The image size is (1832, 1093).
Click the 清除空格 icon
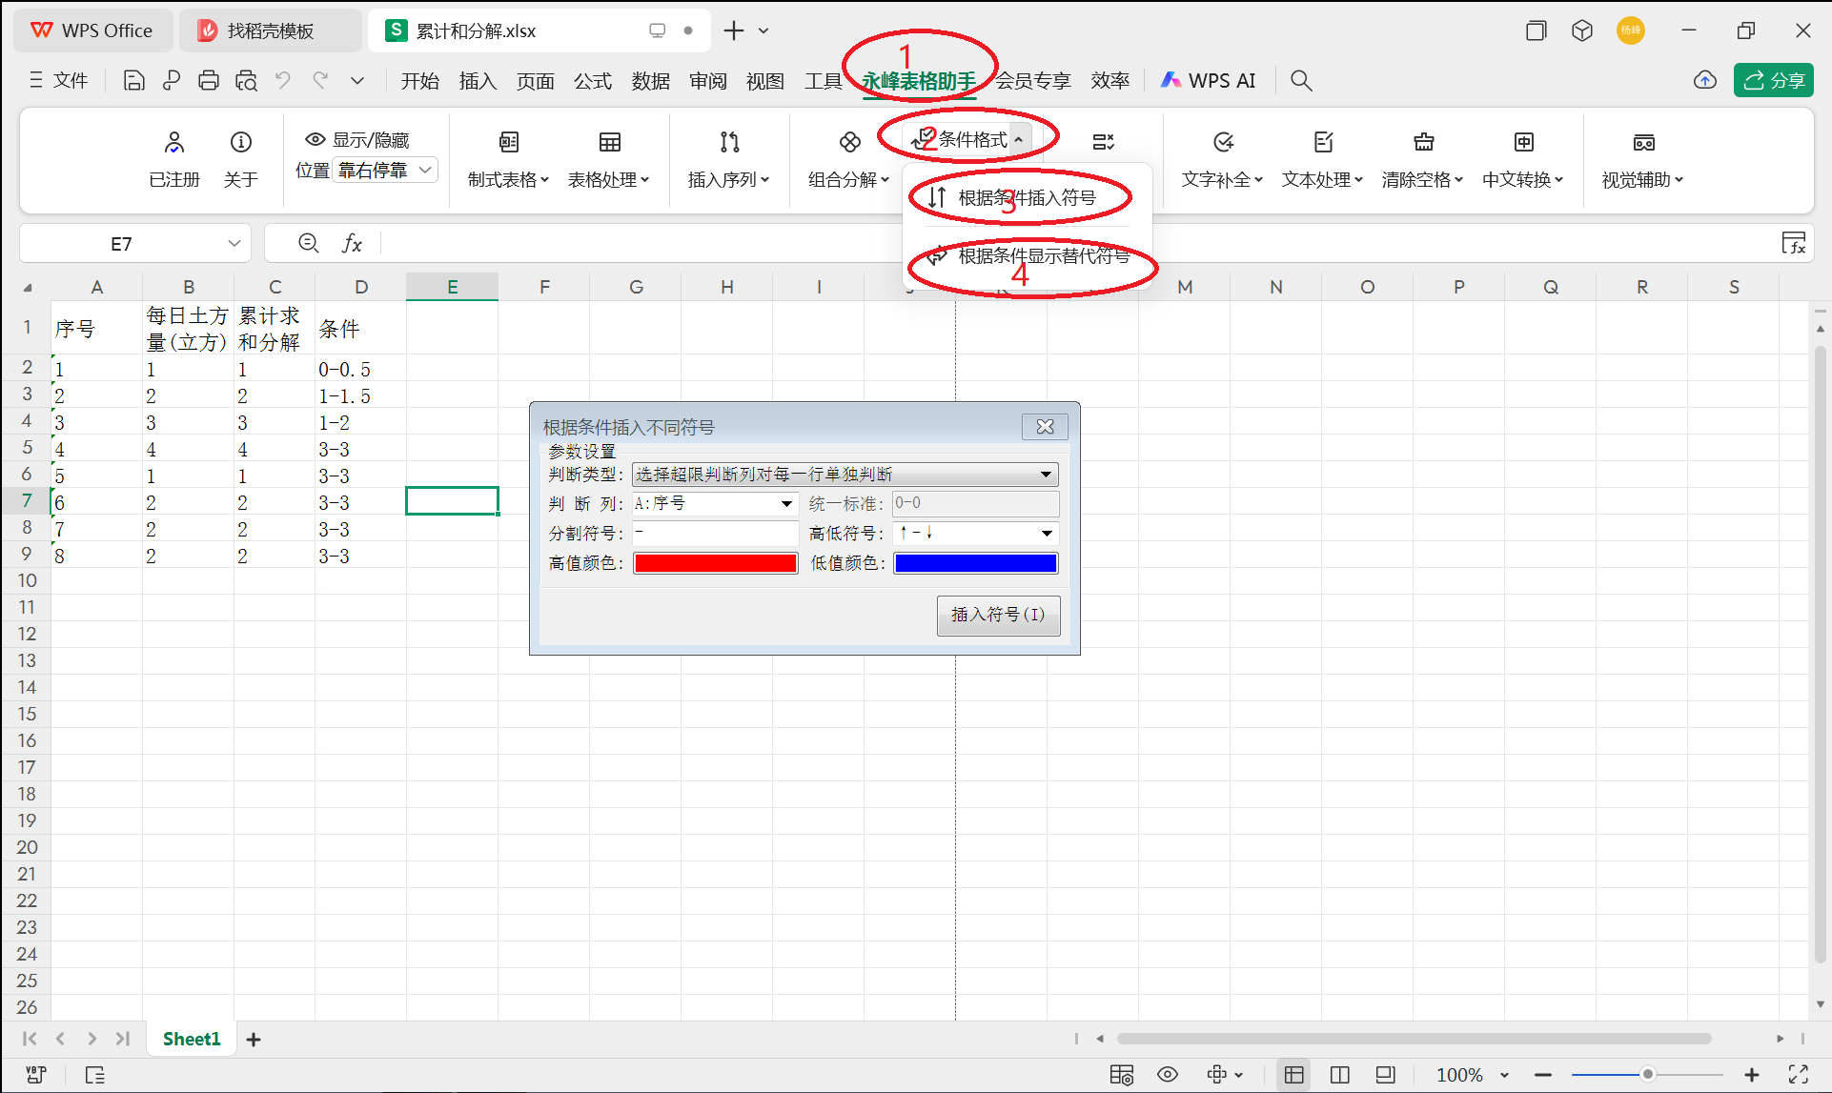[1423, 143]
